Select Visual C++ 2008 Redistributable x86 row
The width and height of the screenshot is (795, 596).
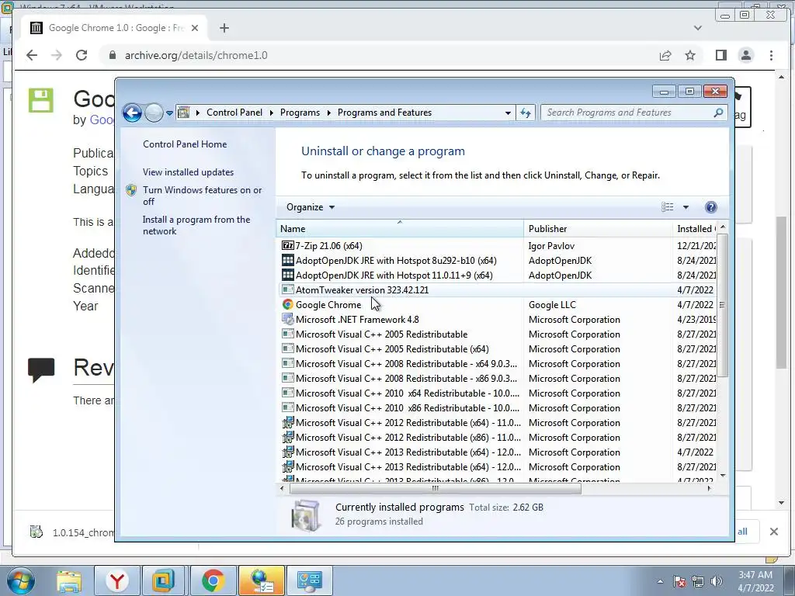[497, 378]
